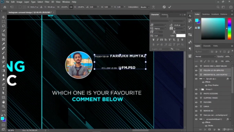Open the layer blend mode Normal dropdown
234x132 pixels.
[205, 56]
